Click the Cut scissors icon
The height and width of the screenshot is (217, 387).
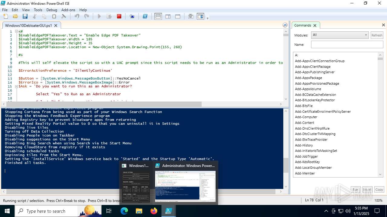click(34, 17)
